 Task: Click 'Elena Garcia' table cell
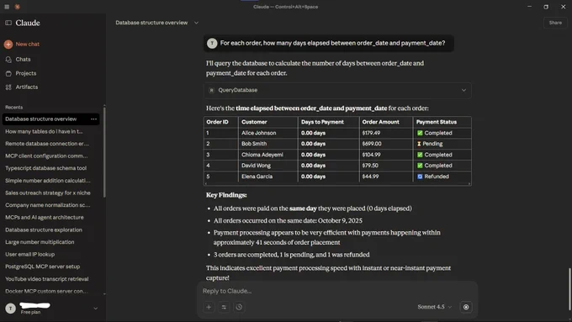pyautogui.click(x=257, y=177)
